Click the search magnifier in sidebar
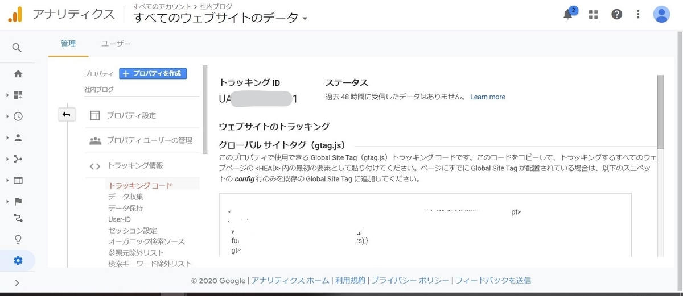This screenshot has width=683, height=296. [x=18, y=48]
